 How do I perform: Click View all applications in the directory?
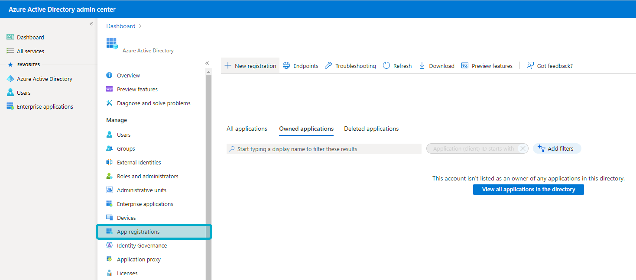[529, 190]
